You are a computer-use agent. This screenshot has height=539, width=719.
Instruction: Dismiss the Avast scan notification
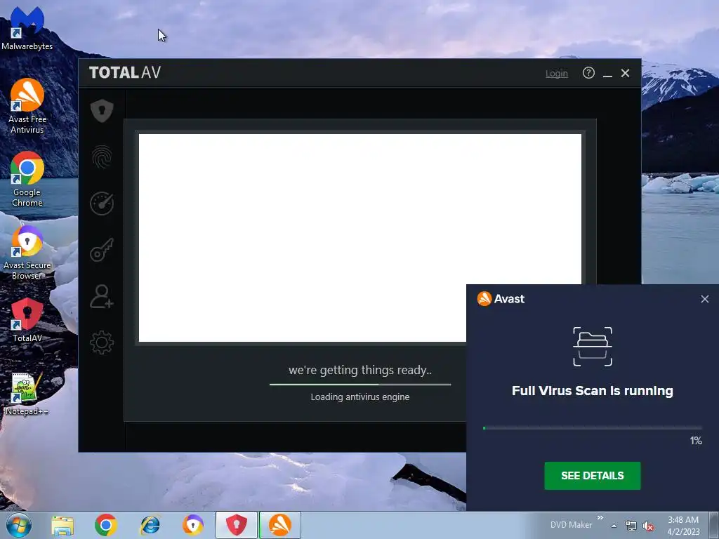click(705, 299)
